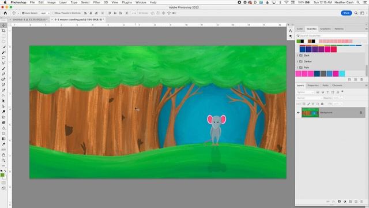
Task: Pick the recent brown swatch
Action: tap(310, 41)
